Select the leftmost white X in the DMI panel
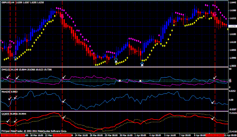The image size is (237, 137). tap(120, 80)
